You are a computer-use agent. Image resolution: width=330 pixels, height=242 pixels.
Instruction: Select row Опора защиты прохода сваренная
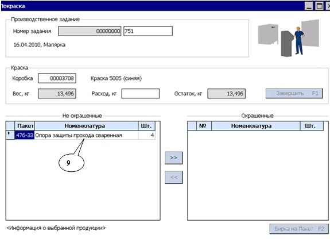(x=80, y=135)
